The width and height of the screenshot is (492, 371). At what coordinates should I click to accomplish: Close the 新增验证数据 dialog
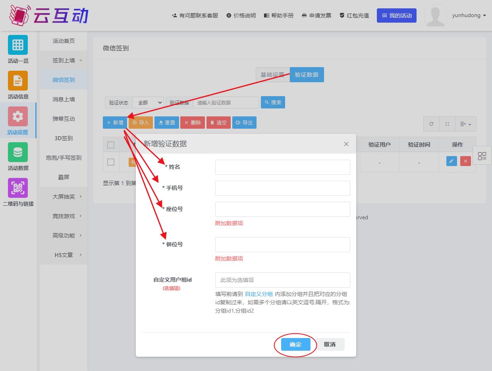click(346, 144)
